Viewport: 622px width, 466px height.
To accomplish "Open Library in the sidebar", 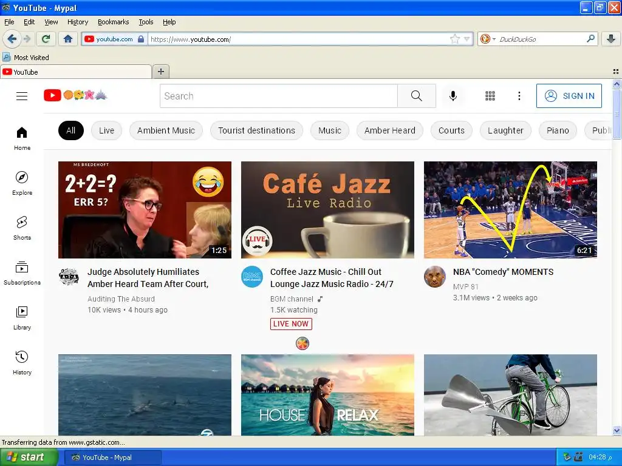I will [22, 318].
